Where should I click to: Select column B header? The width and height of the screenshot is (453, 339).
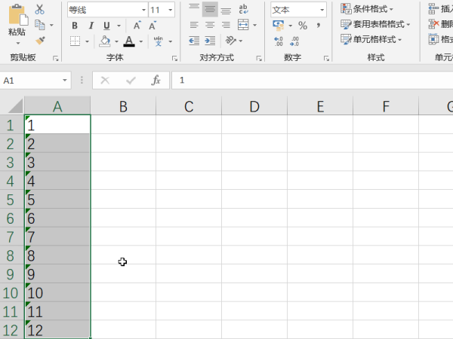[123, 106]
